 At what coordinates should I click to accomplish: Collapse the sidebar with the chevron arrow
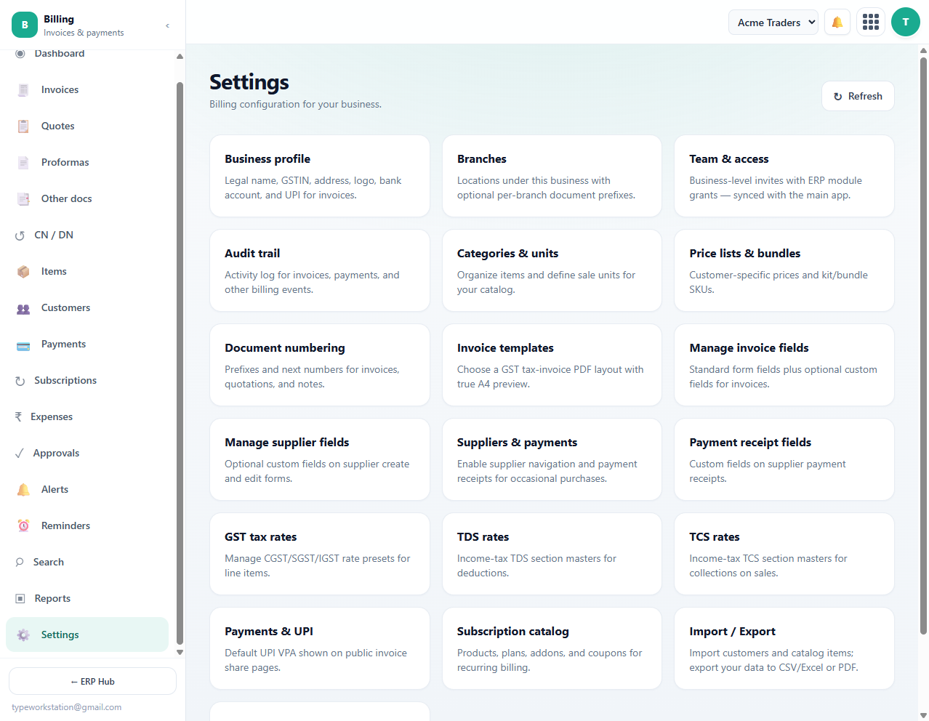(167, 25)
